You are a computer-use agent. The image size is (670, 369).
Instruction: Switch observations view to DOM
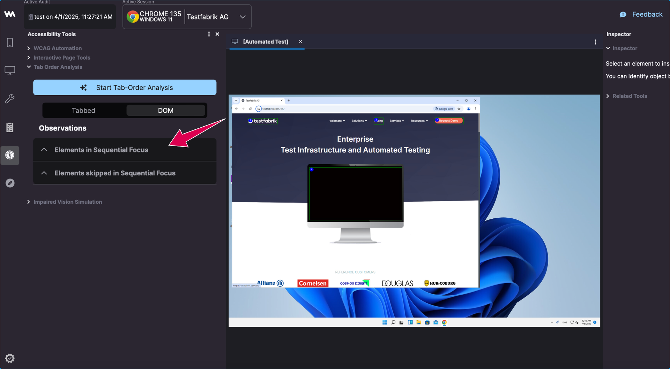[166, 111]
